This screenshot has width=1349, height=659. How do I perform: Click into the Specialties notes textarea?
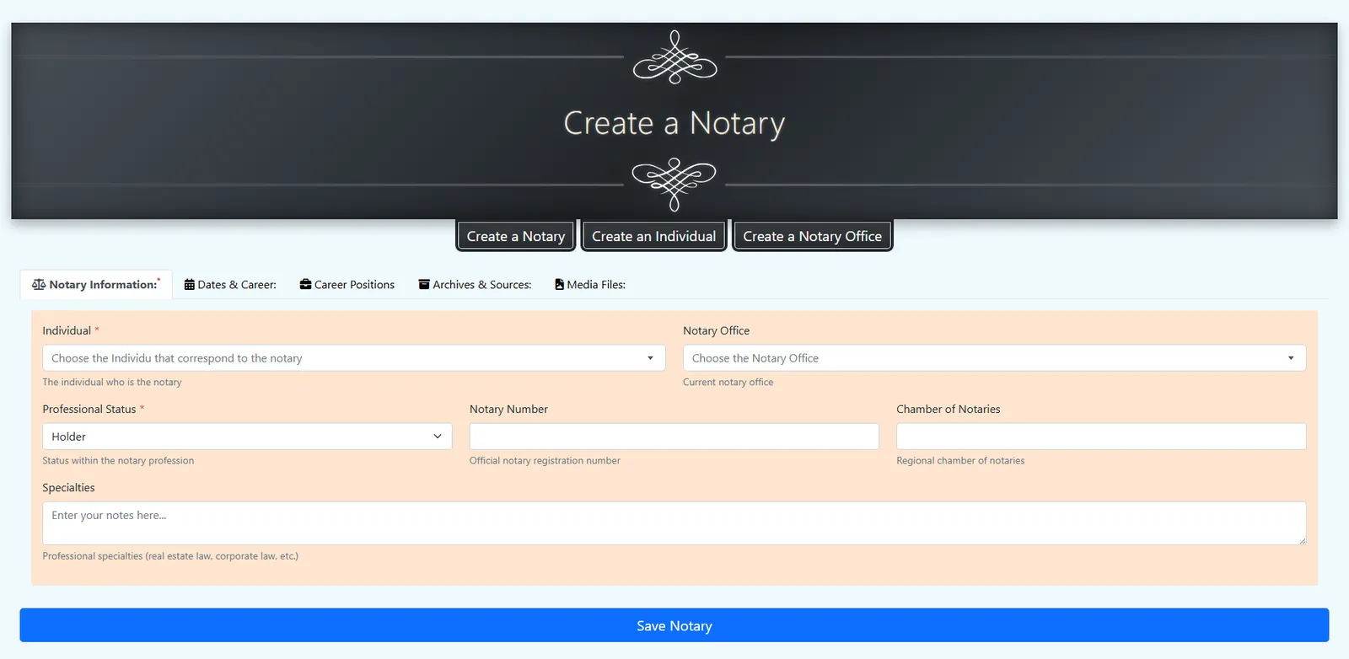[674, 523]
